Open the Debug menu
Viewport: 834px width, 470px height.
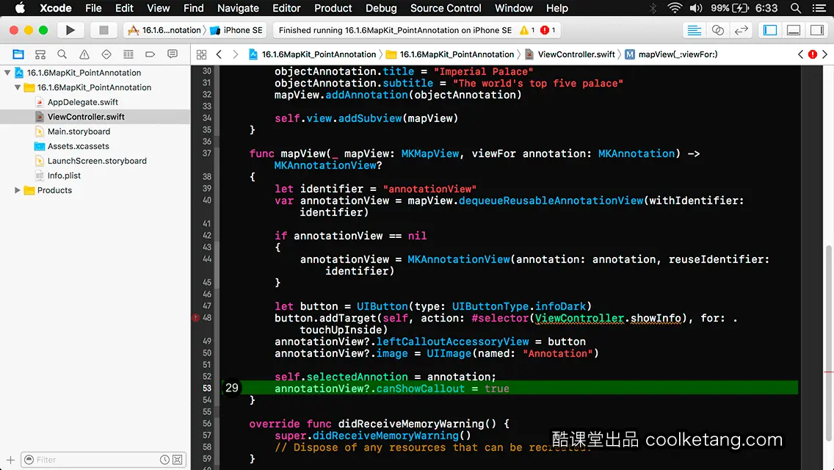pyautogui.click(x=381, y=8)
